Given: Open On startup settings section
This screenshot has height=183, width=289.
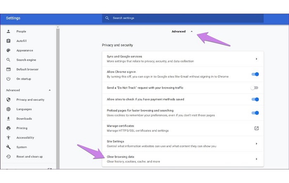Looking at the screenshot, I should point(24,79).
